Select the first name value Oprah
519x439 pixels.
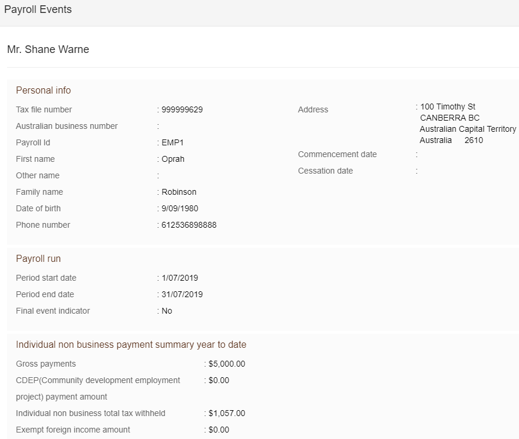coord(173,159)
